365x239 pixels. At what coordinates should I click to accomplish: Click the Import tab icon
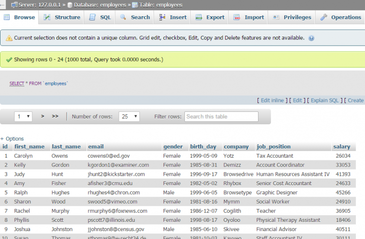(x=237, y=17)
